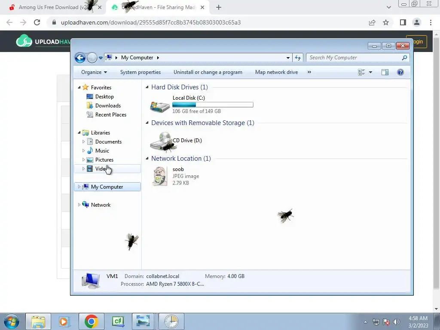Bookmark this page with the star
The height and width of the screenshot is (330, 440).
pyautogui.click(x=386, y=22)
